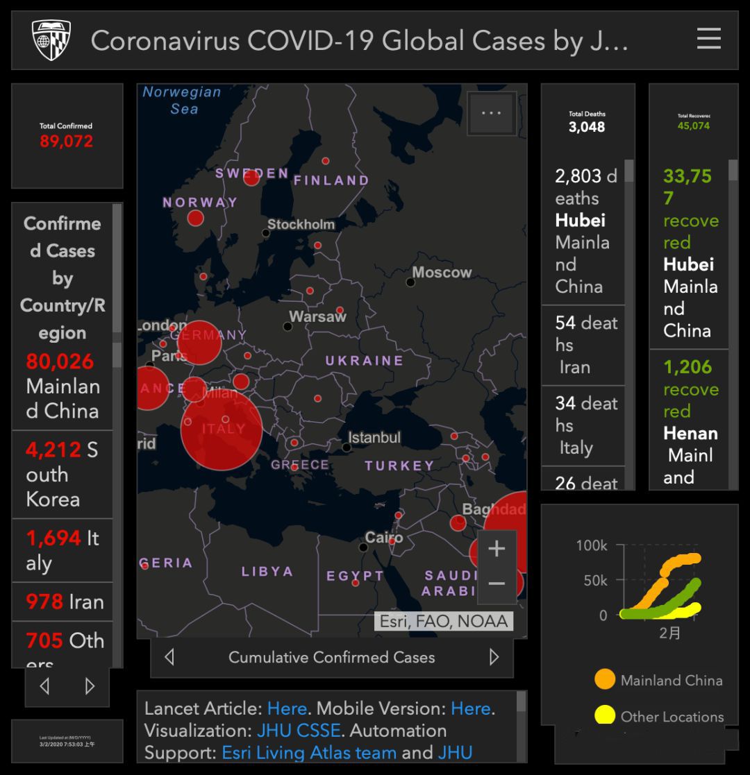Click the Moscow city marker
The image size is (750, 775).
pyautogui.click(x=410, y=282)
